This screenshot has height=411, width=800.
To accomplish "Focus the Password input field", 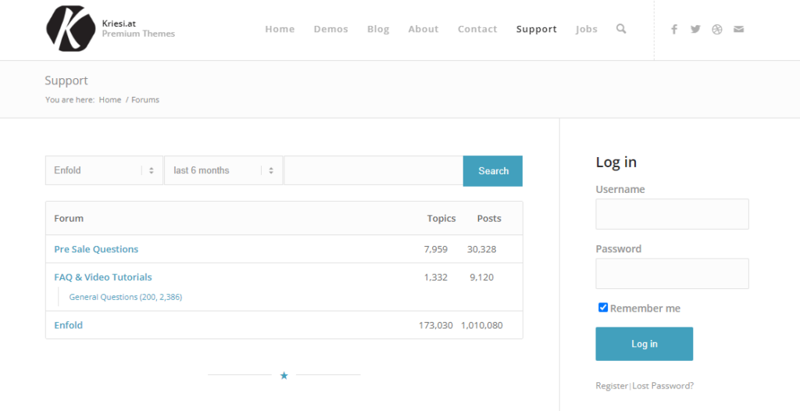I will (x=672, y=273).
